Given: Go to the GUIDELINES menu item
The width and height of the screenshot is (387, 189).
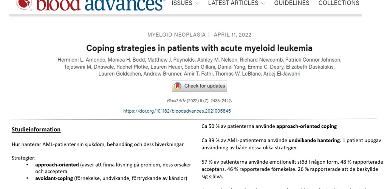Looking at the screenshot, I should 292,3.
